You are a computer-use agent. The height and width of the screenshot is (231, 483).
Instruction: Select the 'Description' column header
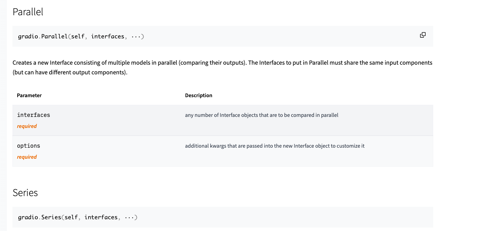click(199, 95)
